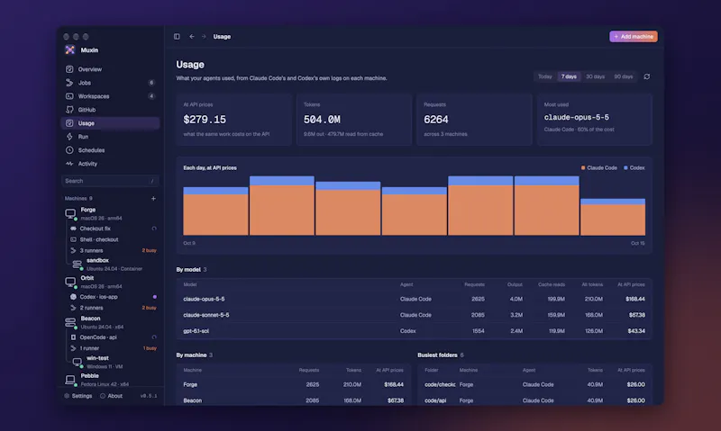The width and height of the screenshot is (721, 431).
Task: Click the Orbit monitor icon
Action: [x=70, y=282]
